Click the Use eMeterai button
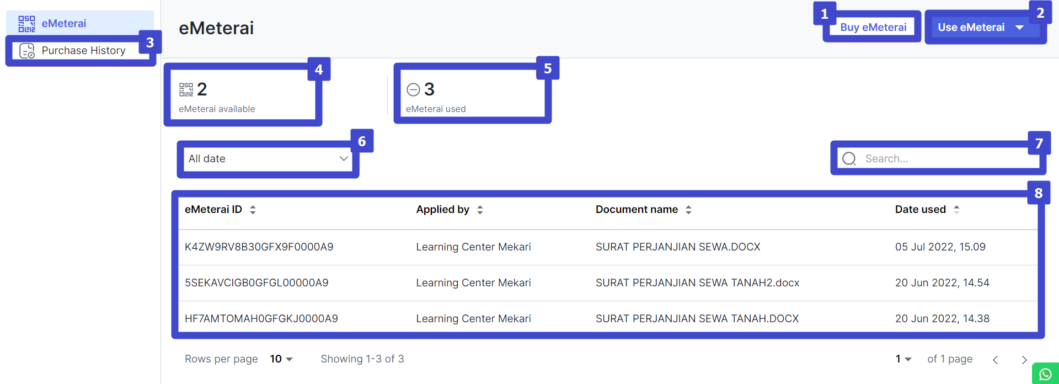 tap(971, 28)
